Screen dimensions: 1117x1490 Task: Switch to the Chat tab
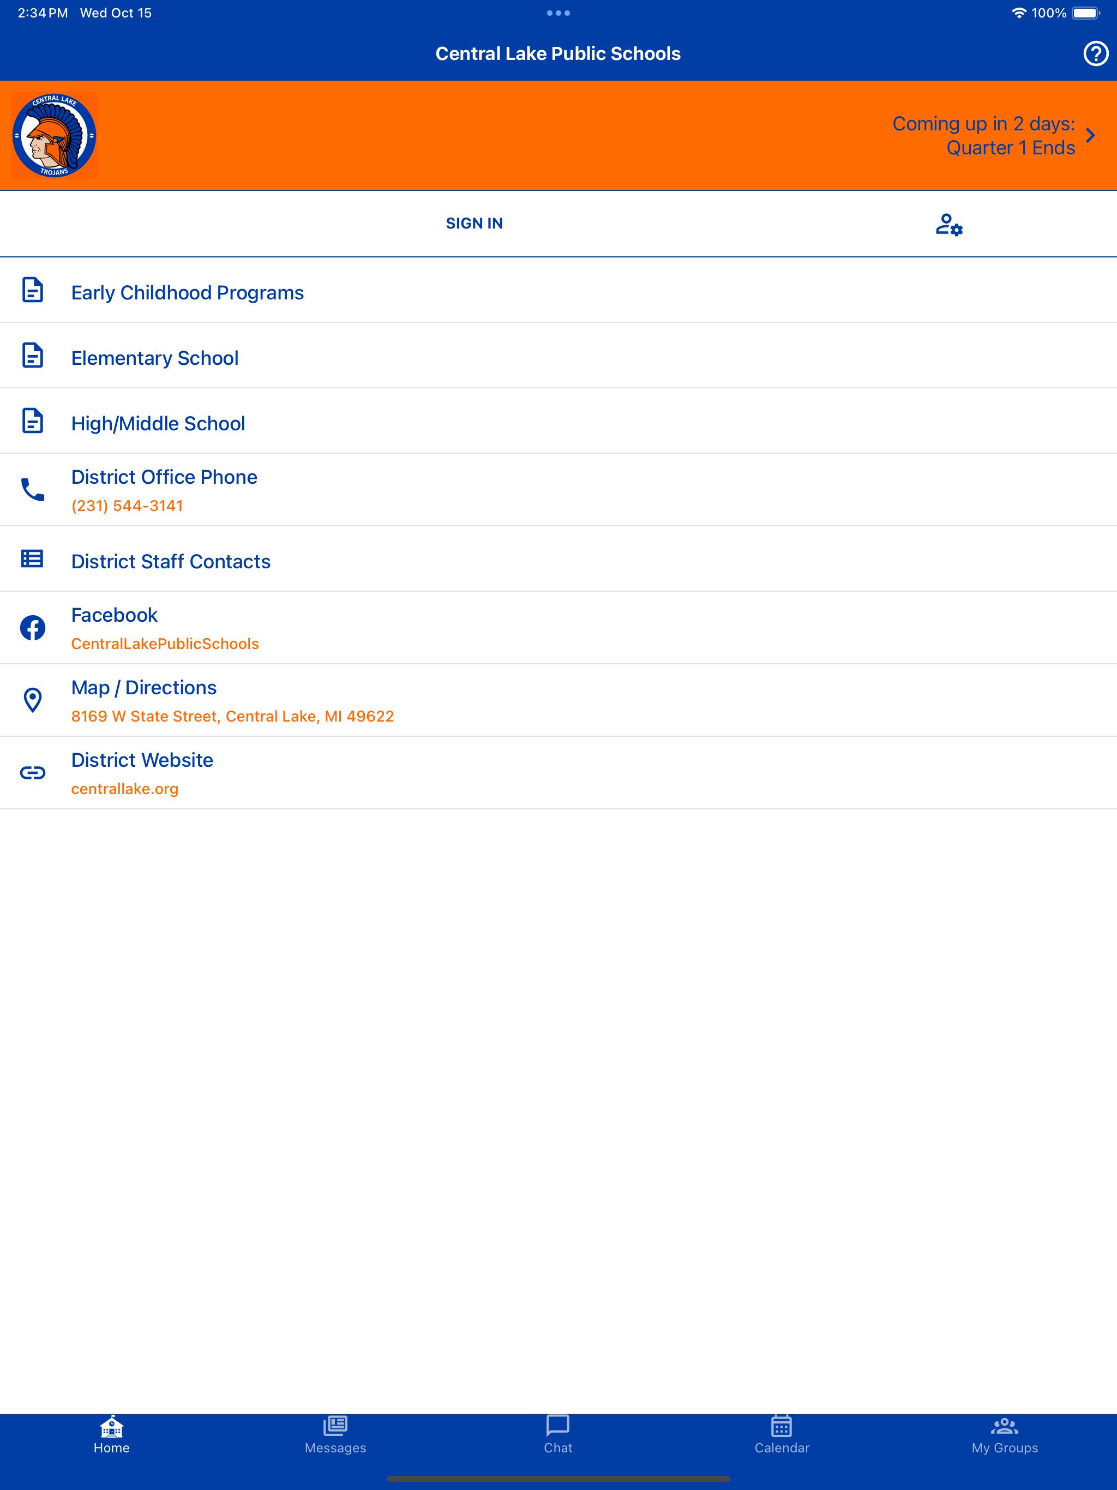(558, 1435)
